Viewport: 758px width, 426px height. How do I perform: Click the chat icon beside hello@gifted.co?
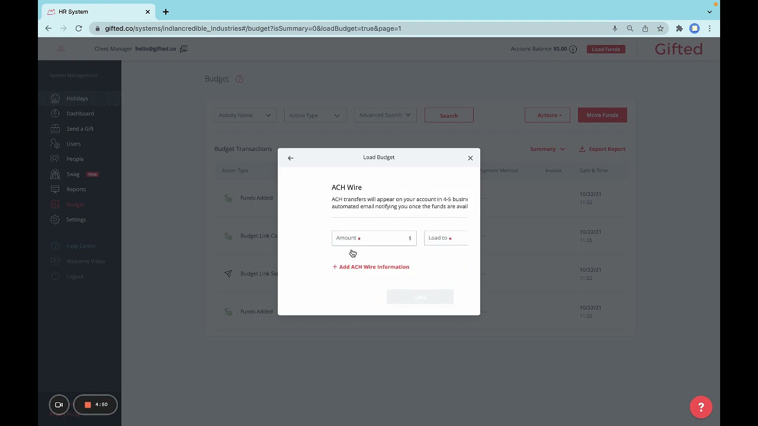(x=184, y=49)
